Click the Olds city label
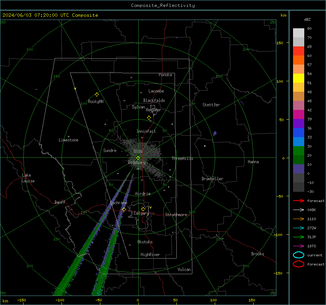 click(138, 151)
